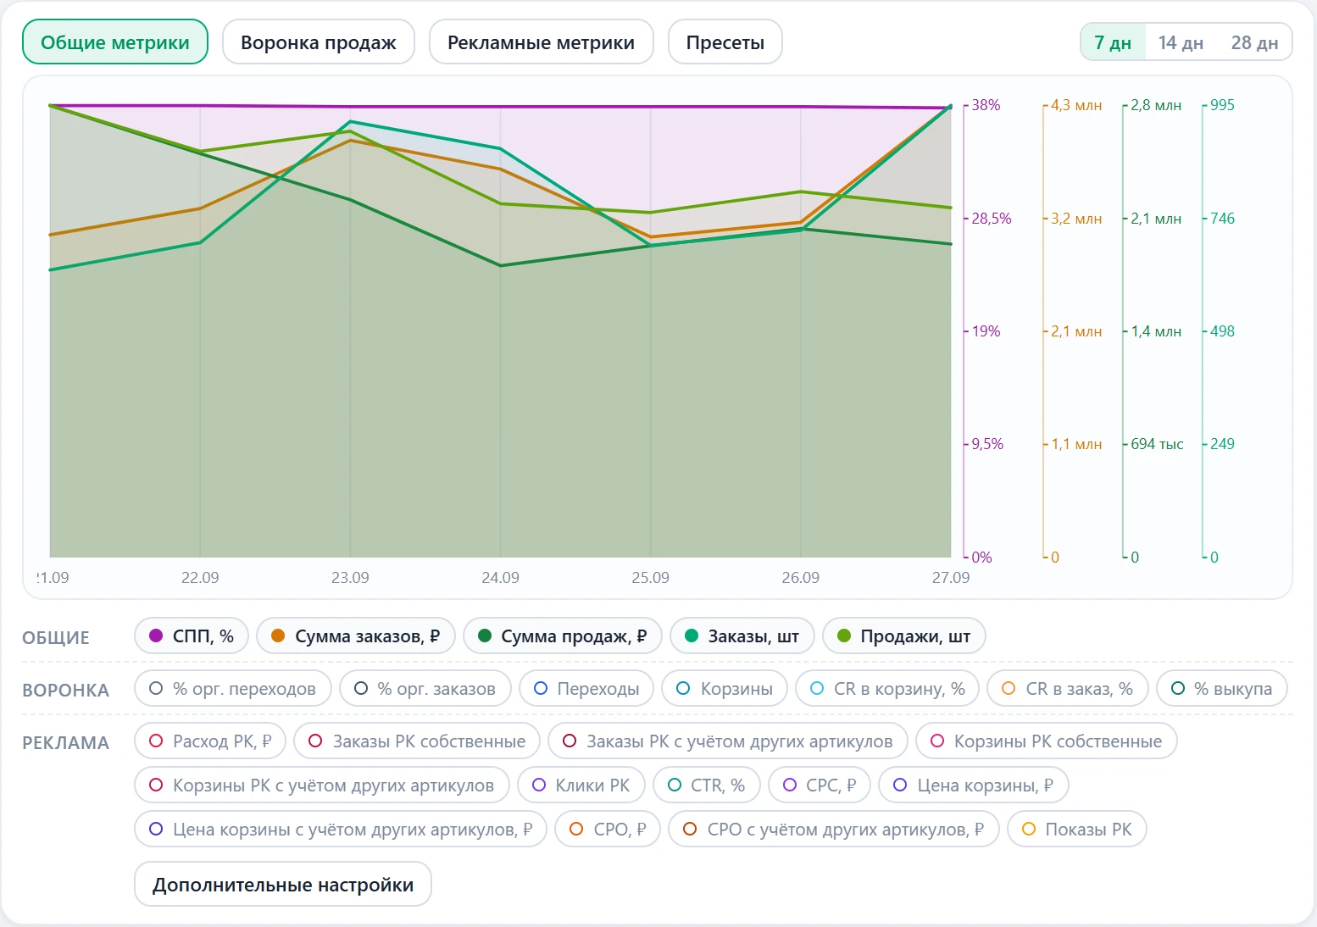Disable the Сумма продаж, ₽ metric

(x=563, y=636)
